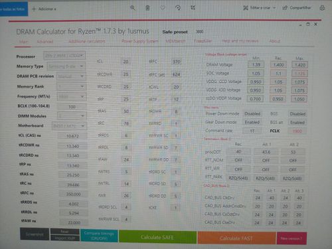Open the About tab
The image size is (332, 249).
coord(275,41)
